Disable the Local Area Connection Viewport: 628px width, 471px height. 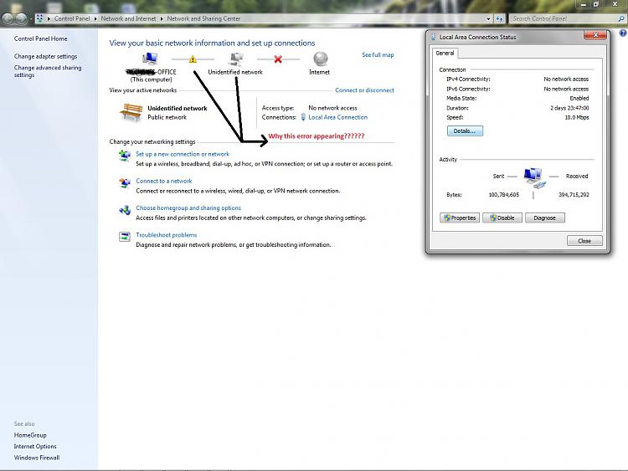pyautogui.click(x=502, y=218)
